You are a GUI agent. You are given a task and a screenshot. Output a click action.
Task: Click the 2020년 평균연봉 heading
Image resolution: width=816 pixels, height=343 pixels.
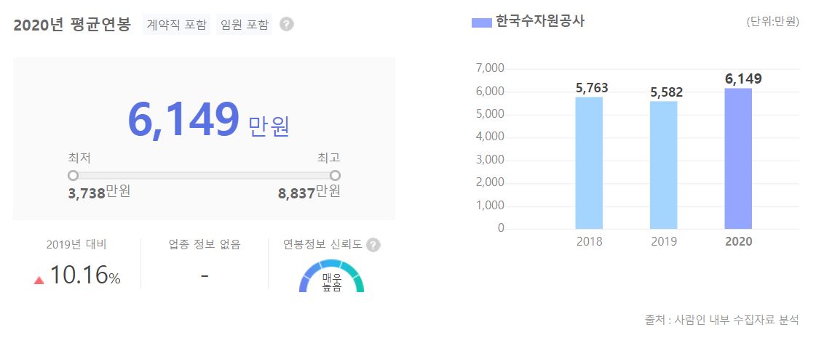point(72,25)
